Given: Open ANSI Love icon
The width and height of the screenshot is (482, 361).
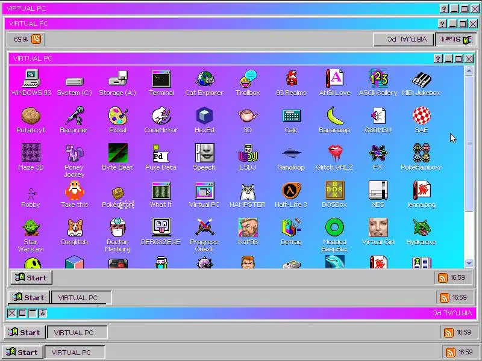Looking at the screenshot, I should click(x=334, y=78).
